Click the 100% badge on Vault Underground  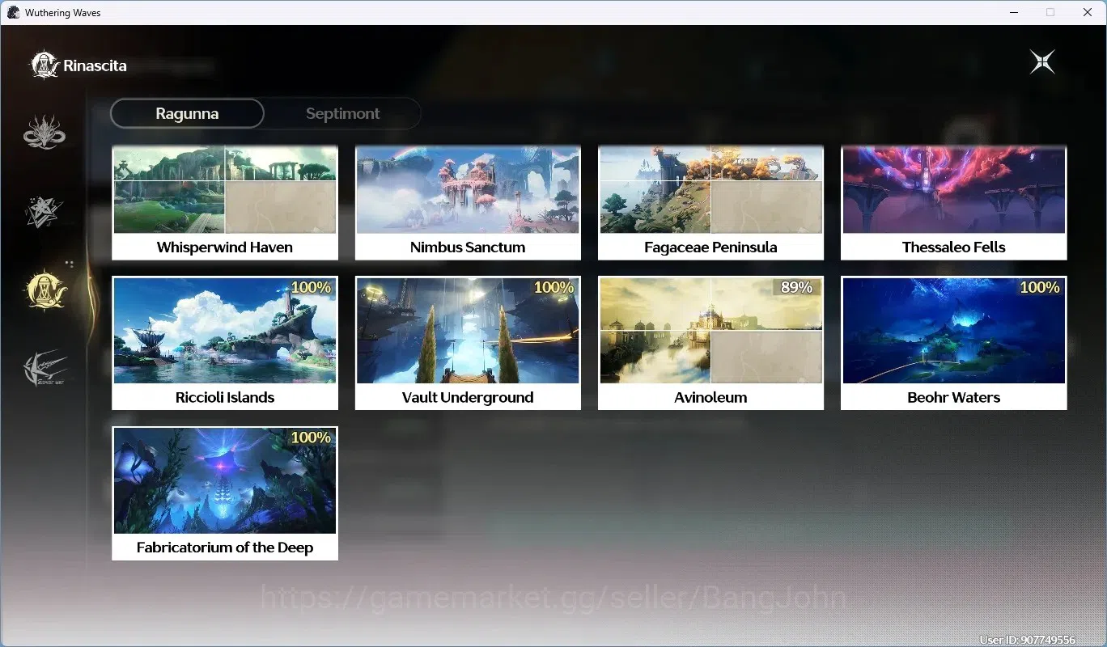(553, 287)
